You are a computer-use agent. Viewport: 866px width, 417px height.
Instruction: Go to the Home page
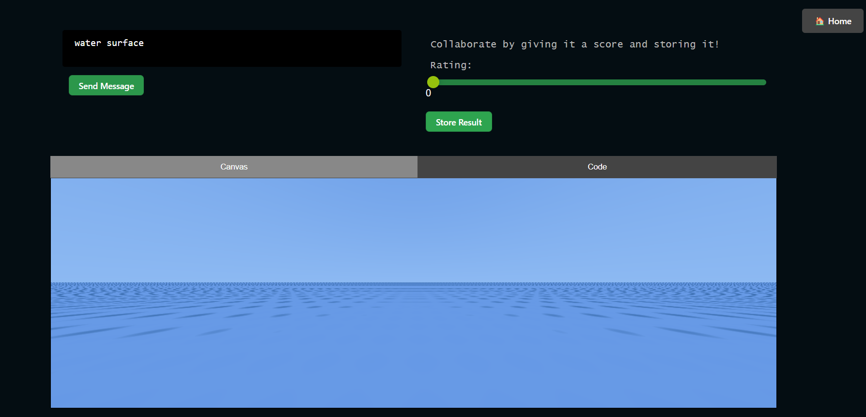833,21
